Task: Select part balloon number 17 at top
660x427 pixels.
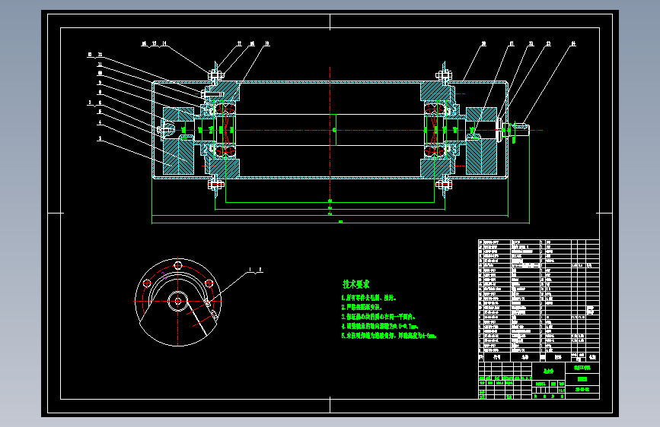Action: [240, 44]
